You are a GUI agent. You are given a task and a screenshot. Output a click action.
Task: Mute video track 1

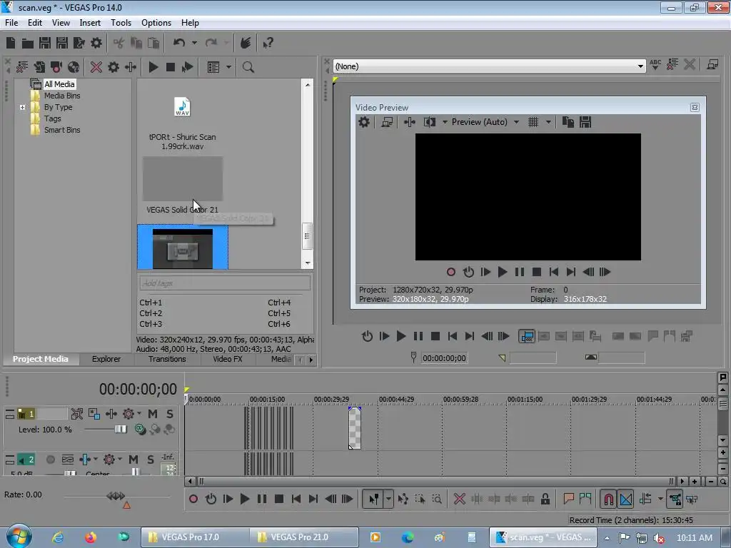pyautogui.click(x=153, y=414)
